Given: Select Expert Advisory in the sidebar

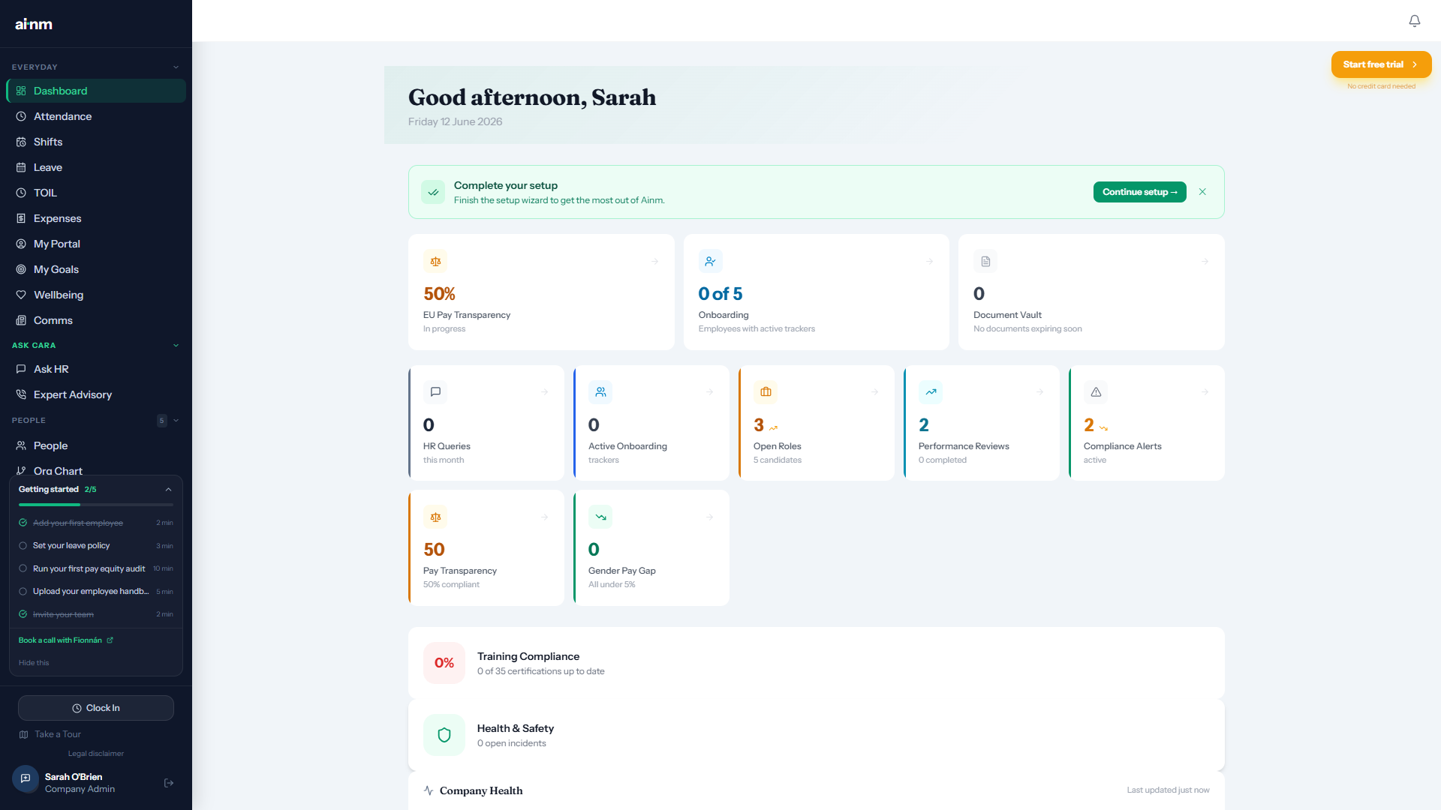Looking at the screenshot, I should point(96,394).
